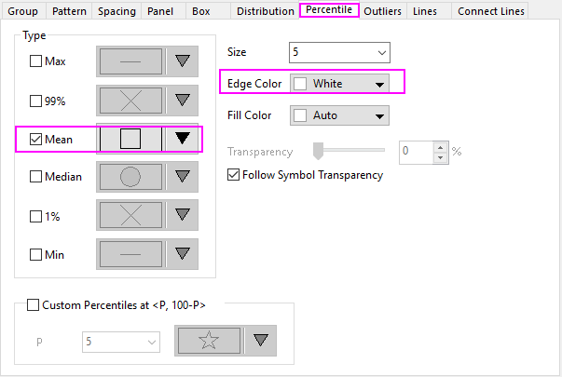
Task: Click the Transparency percent value field
Action: coord(415,151)
